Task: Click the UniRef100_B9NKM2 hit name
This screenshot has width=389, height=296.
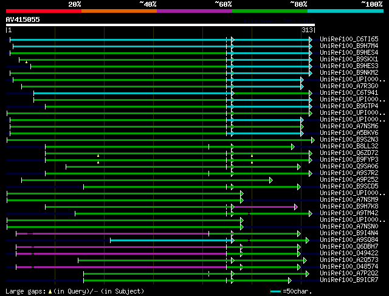Action: (349, 72)
